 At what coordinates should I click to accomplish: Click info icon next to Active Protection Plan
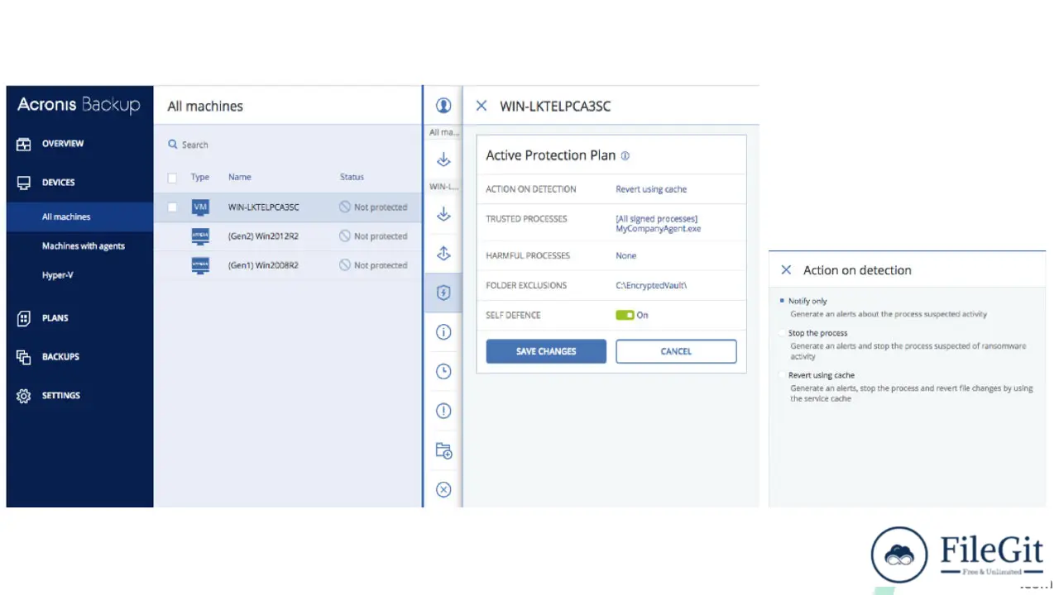(x=625, y=155)
